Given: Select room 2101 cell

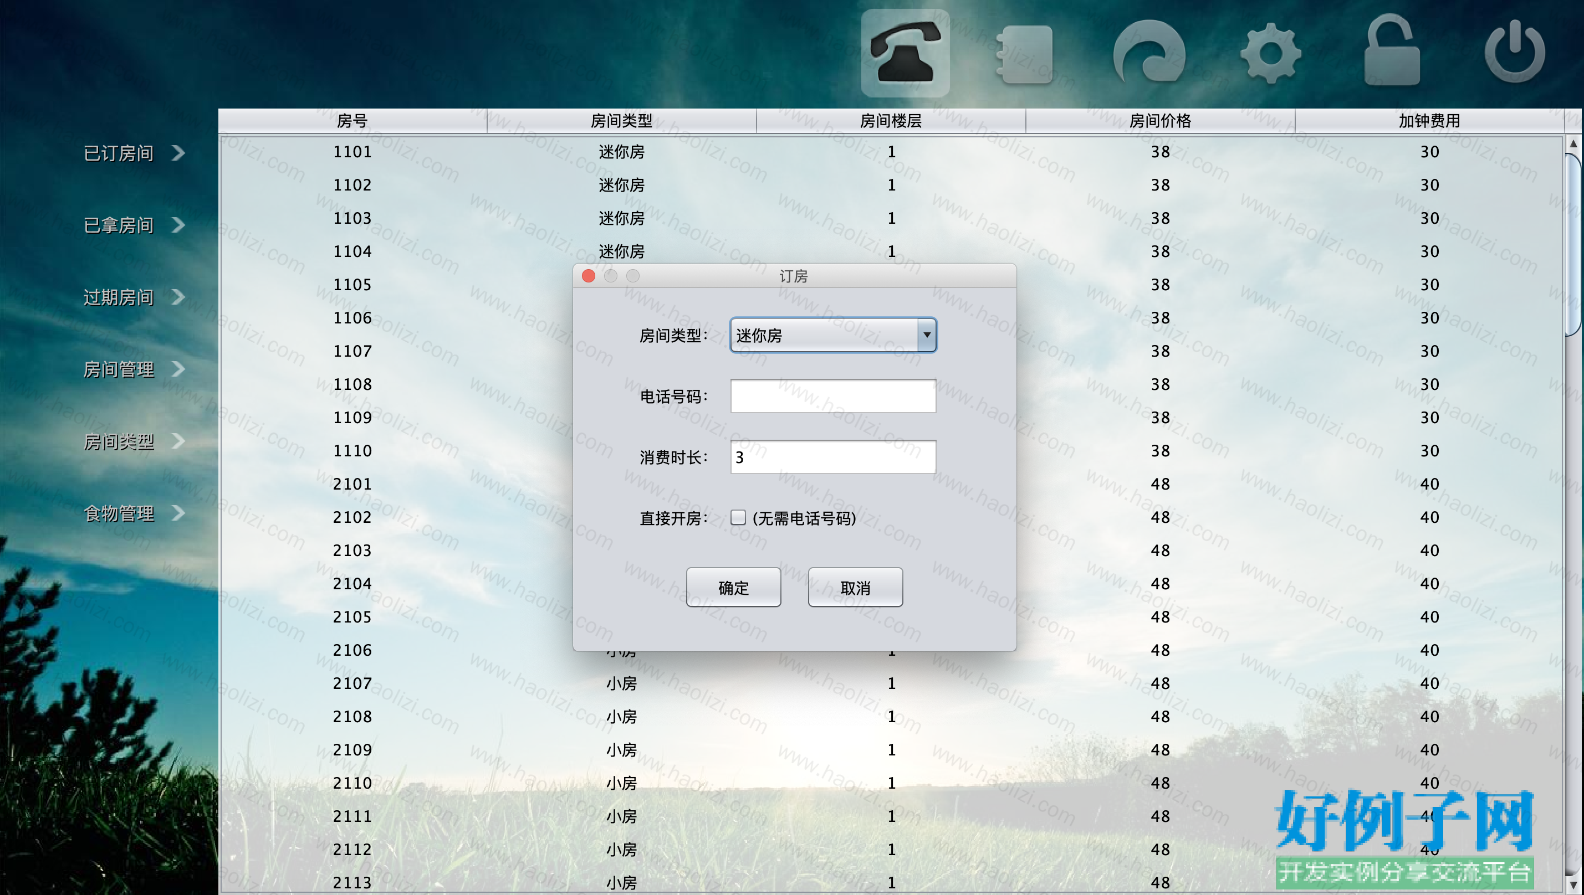Looking at the screenshot, I should click(x=352, y=483).
